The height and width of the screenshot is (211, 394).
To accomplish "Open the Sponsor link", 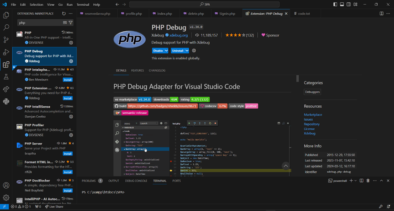I will coord(270,35).
